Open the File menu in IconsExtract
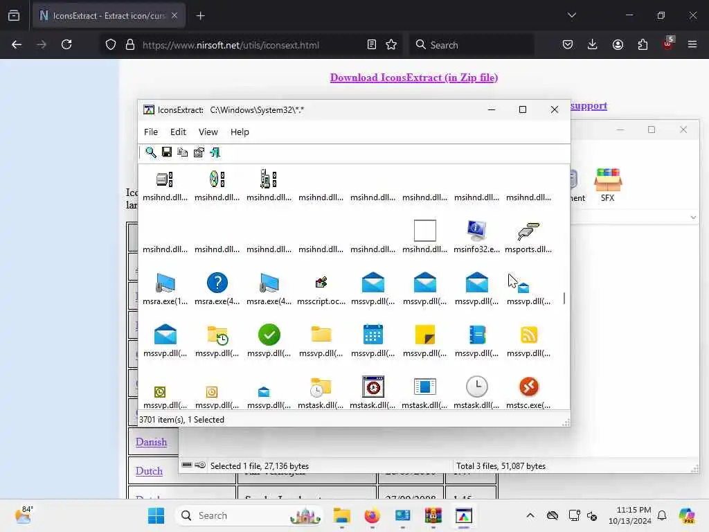This screenshot has width=709, height=532. (150, 132)
